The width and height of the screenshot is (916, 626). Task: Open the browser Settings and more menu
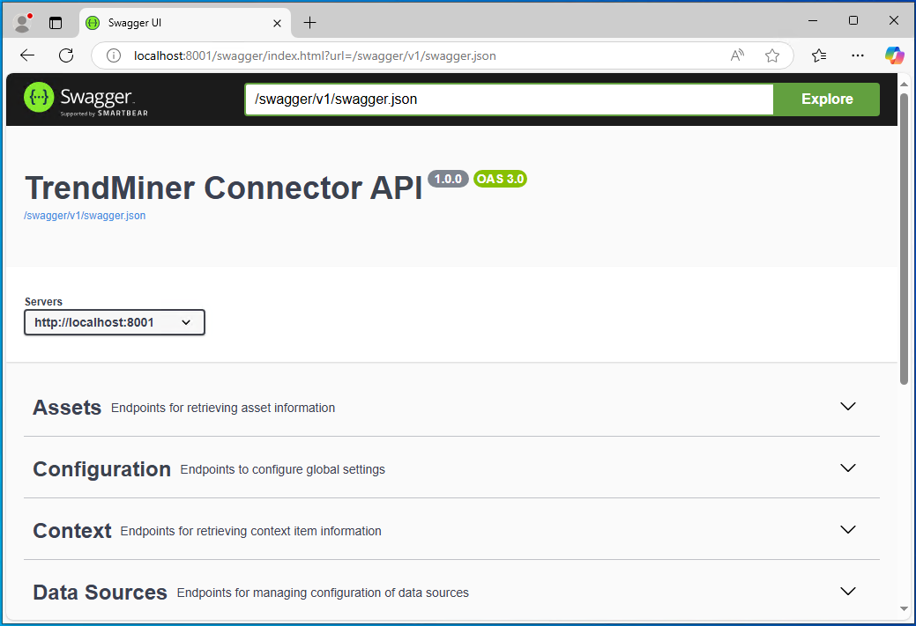click(x=857, y=55)
